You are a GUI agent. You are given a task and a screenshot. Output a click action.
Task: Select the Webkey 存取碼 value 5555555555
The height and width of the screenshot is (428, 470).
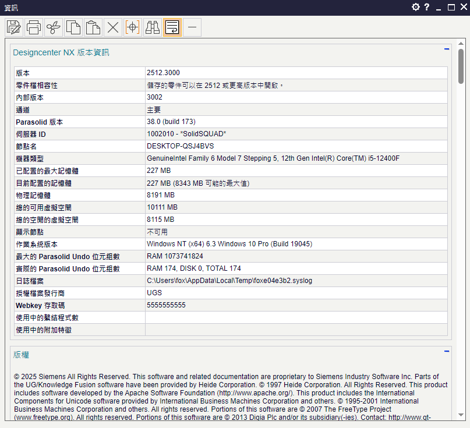(166, 305)
